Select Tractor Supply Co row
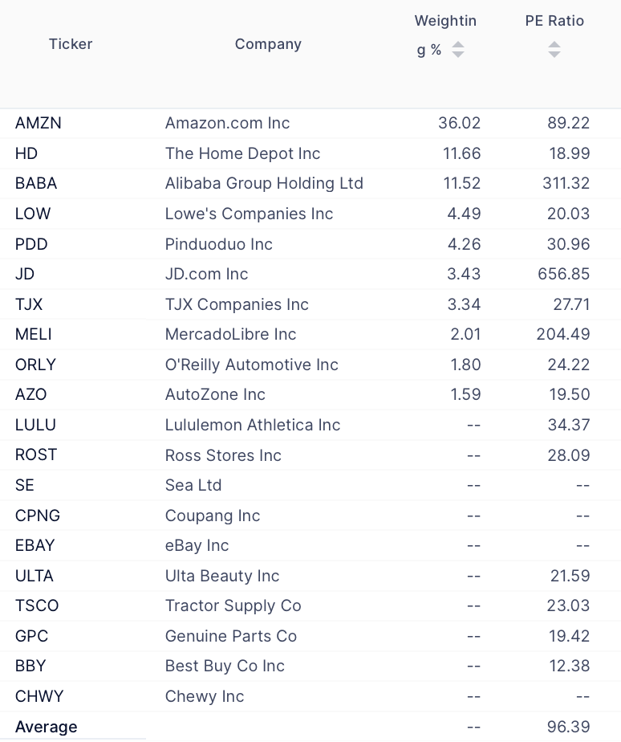 pyautogui.click(x=310, y=605)
